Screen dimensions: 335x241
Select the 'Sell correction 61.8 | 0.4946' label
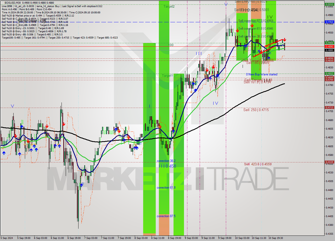(256, 29)
